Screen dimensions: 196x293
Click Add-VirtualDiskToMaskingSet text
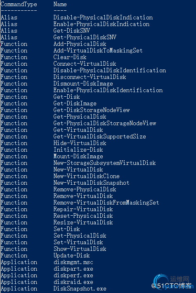pyautogui.click(x=98, y=50)
